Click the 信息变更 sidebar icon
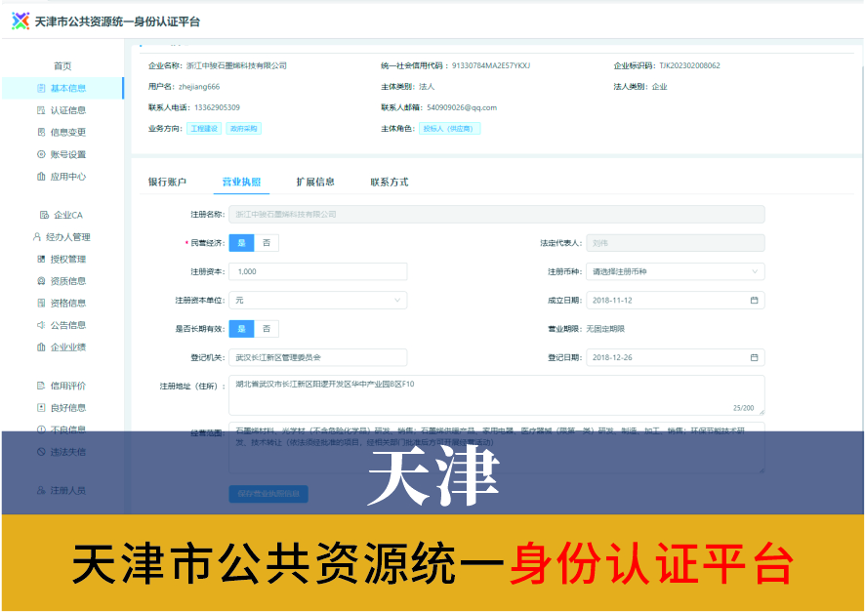Viewport: 865px width, 612px height. coord(41,133)
